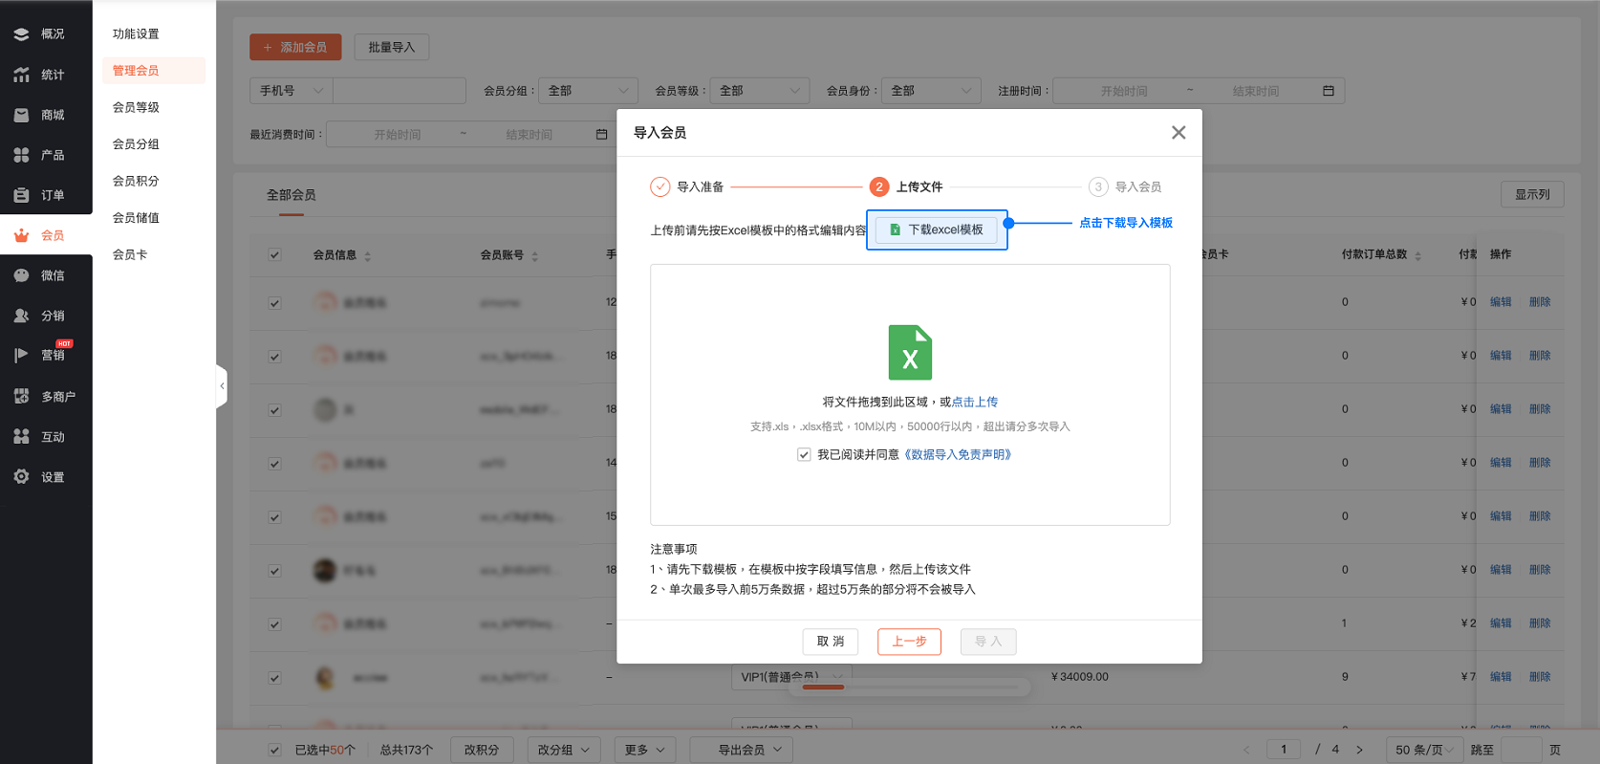1600x764 pixels.
Task: Toggle the 我已阅读并同意 agreement checkbox
Action: pos(804,455)
